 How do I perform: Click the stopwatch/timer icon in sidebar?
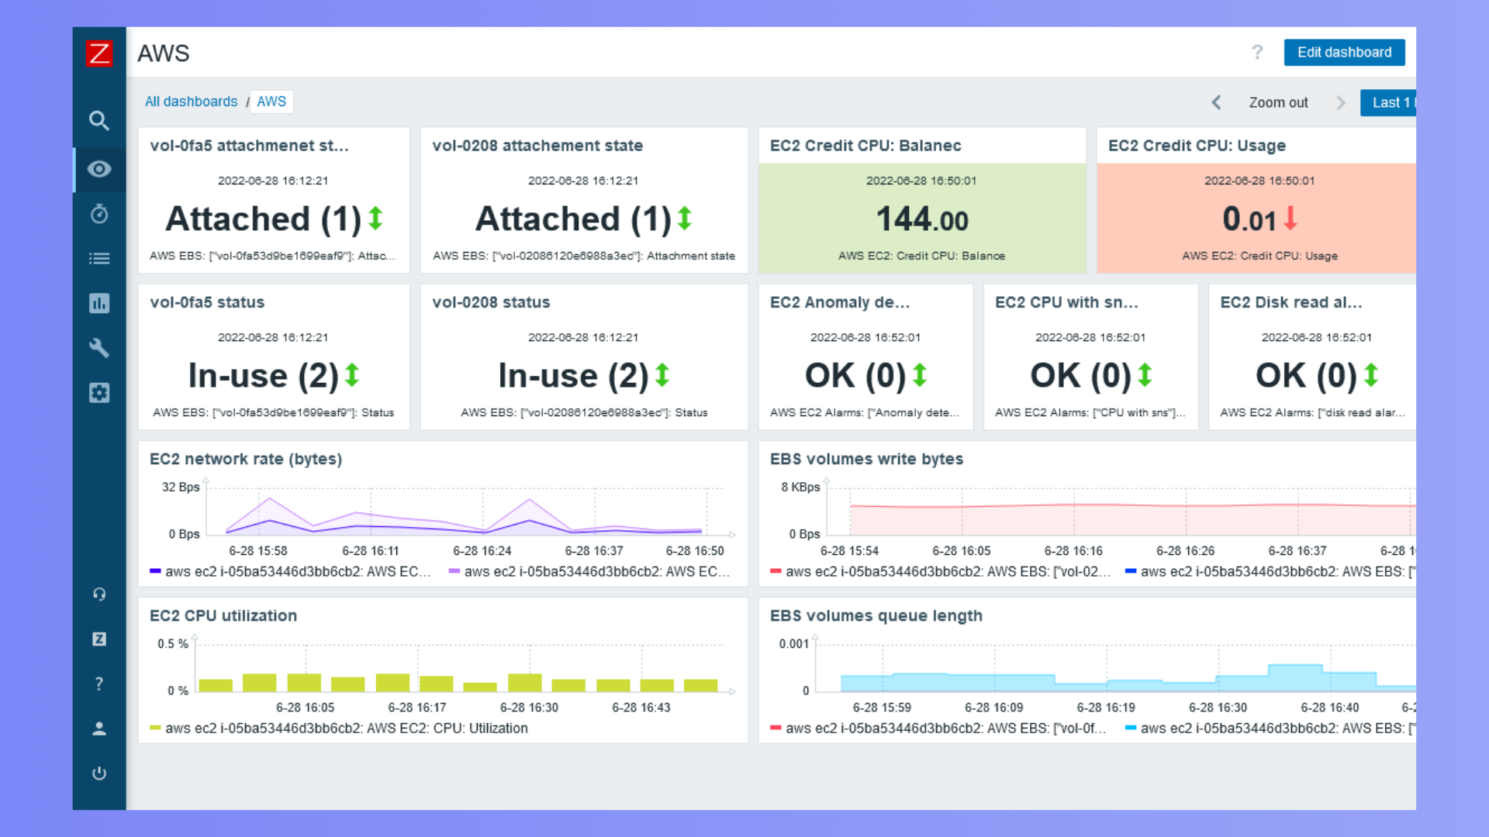click(99, 214)
